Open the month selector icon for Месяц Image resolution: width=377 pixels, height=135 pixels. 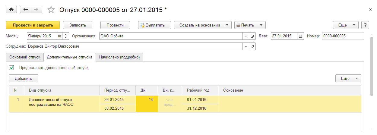[59, 36]
